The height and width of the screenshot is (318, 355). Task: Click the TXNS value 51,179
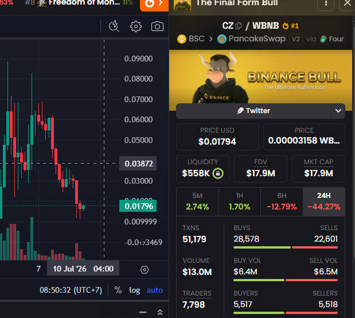click(x=194, y=239)
